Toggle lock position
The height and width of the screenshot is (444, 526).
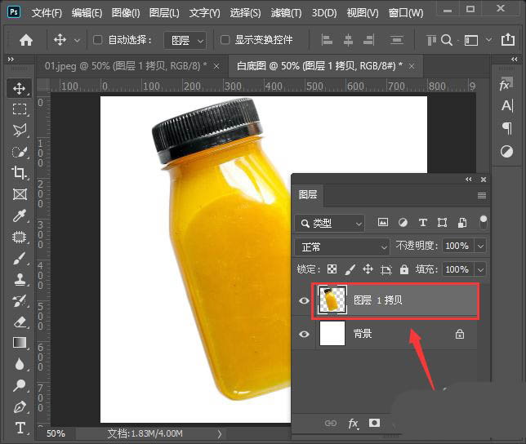(x=368, y=269)
